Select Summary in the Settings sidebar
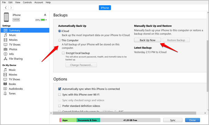This screenshot has width=209, height=125. (25, 30)
